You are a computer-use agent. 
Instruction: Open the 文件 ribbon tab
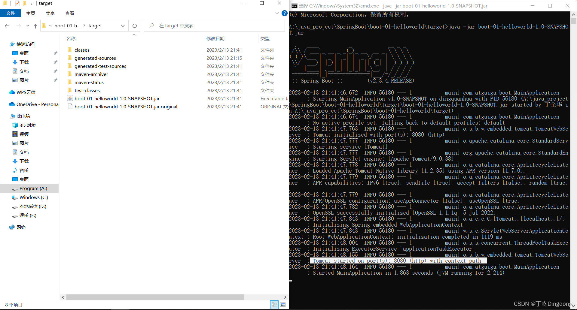11,13
